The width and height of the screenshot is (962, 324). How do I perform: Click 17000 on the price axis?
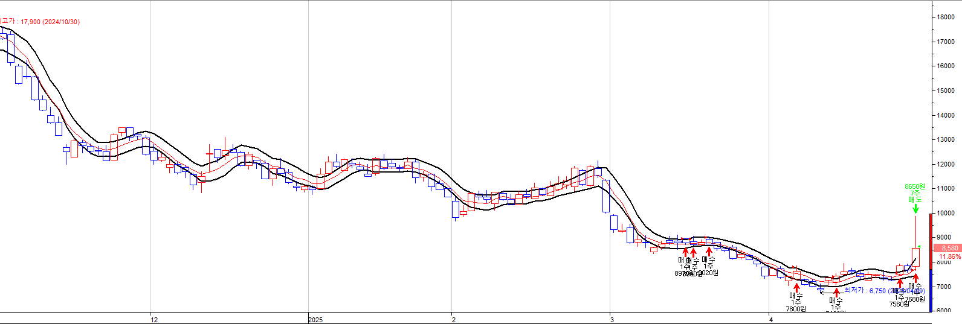click(946, 42)
